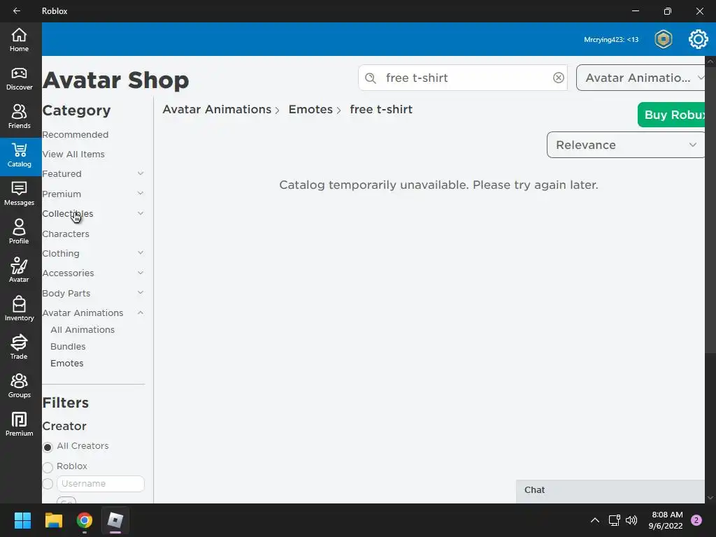
Task: Open the Friends page
Action: [19, 117]
